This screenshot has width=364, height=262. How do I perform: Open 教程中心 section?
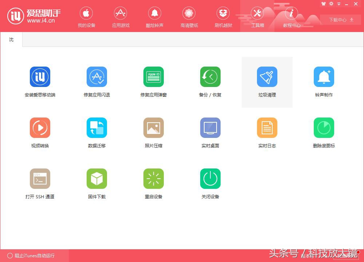click(x=292, y=17)
